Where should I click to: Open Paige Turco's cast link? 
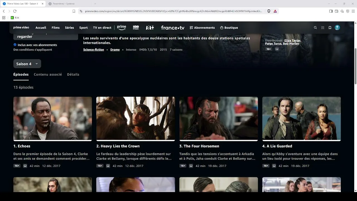tap(273, 44)
